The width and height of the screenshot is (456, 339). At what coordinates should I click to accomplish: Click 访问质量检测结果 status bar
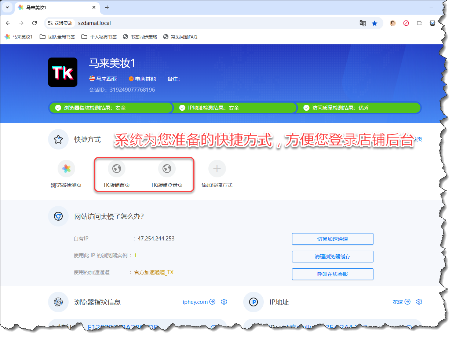click(359, 108)
